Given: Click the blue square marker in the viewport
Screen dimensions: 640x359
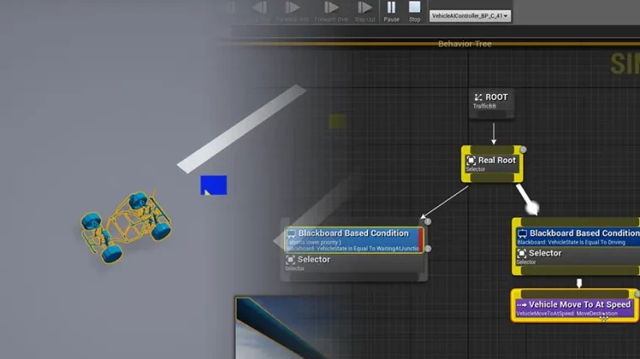Looking at the screenshot, I should coord(213,186).
